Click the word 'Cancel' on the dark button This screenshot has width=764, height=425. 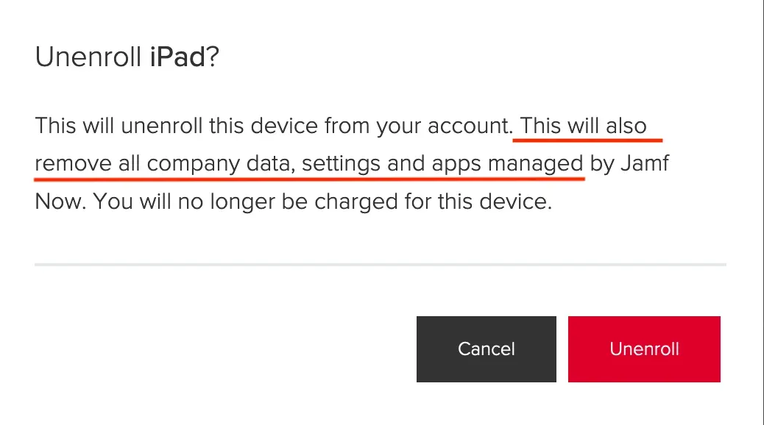486,349
